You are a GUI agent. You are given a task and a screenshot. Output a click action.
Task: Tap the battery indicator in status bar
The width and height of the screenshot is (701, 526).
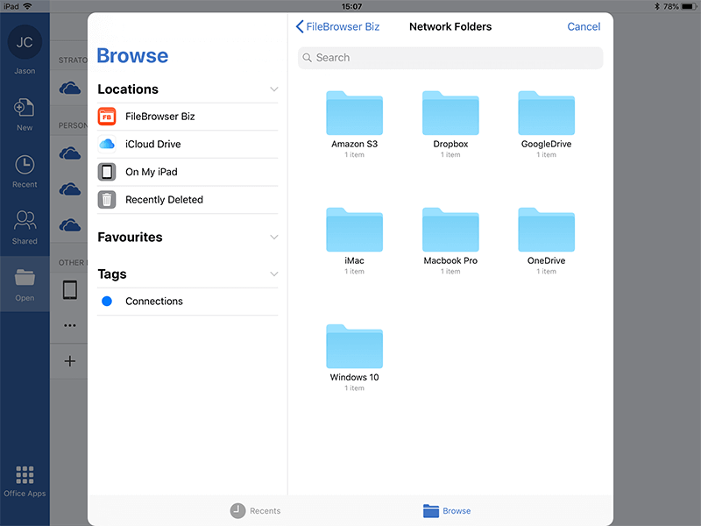pos(689,6)
